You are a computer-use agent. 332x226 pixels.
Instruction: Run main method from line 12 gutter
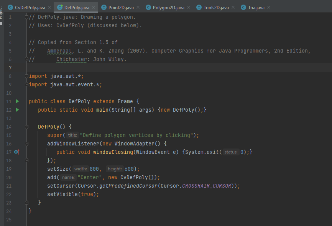pos(17,110)
